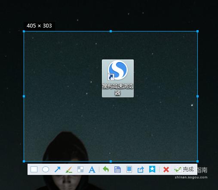Viewport: 218px width, 190px height.
Task: Click the top-right selection handle
Action: pos(197,31)
